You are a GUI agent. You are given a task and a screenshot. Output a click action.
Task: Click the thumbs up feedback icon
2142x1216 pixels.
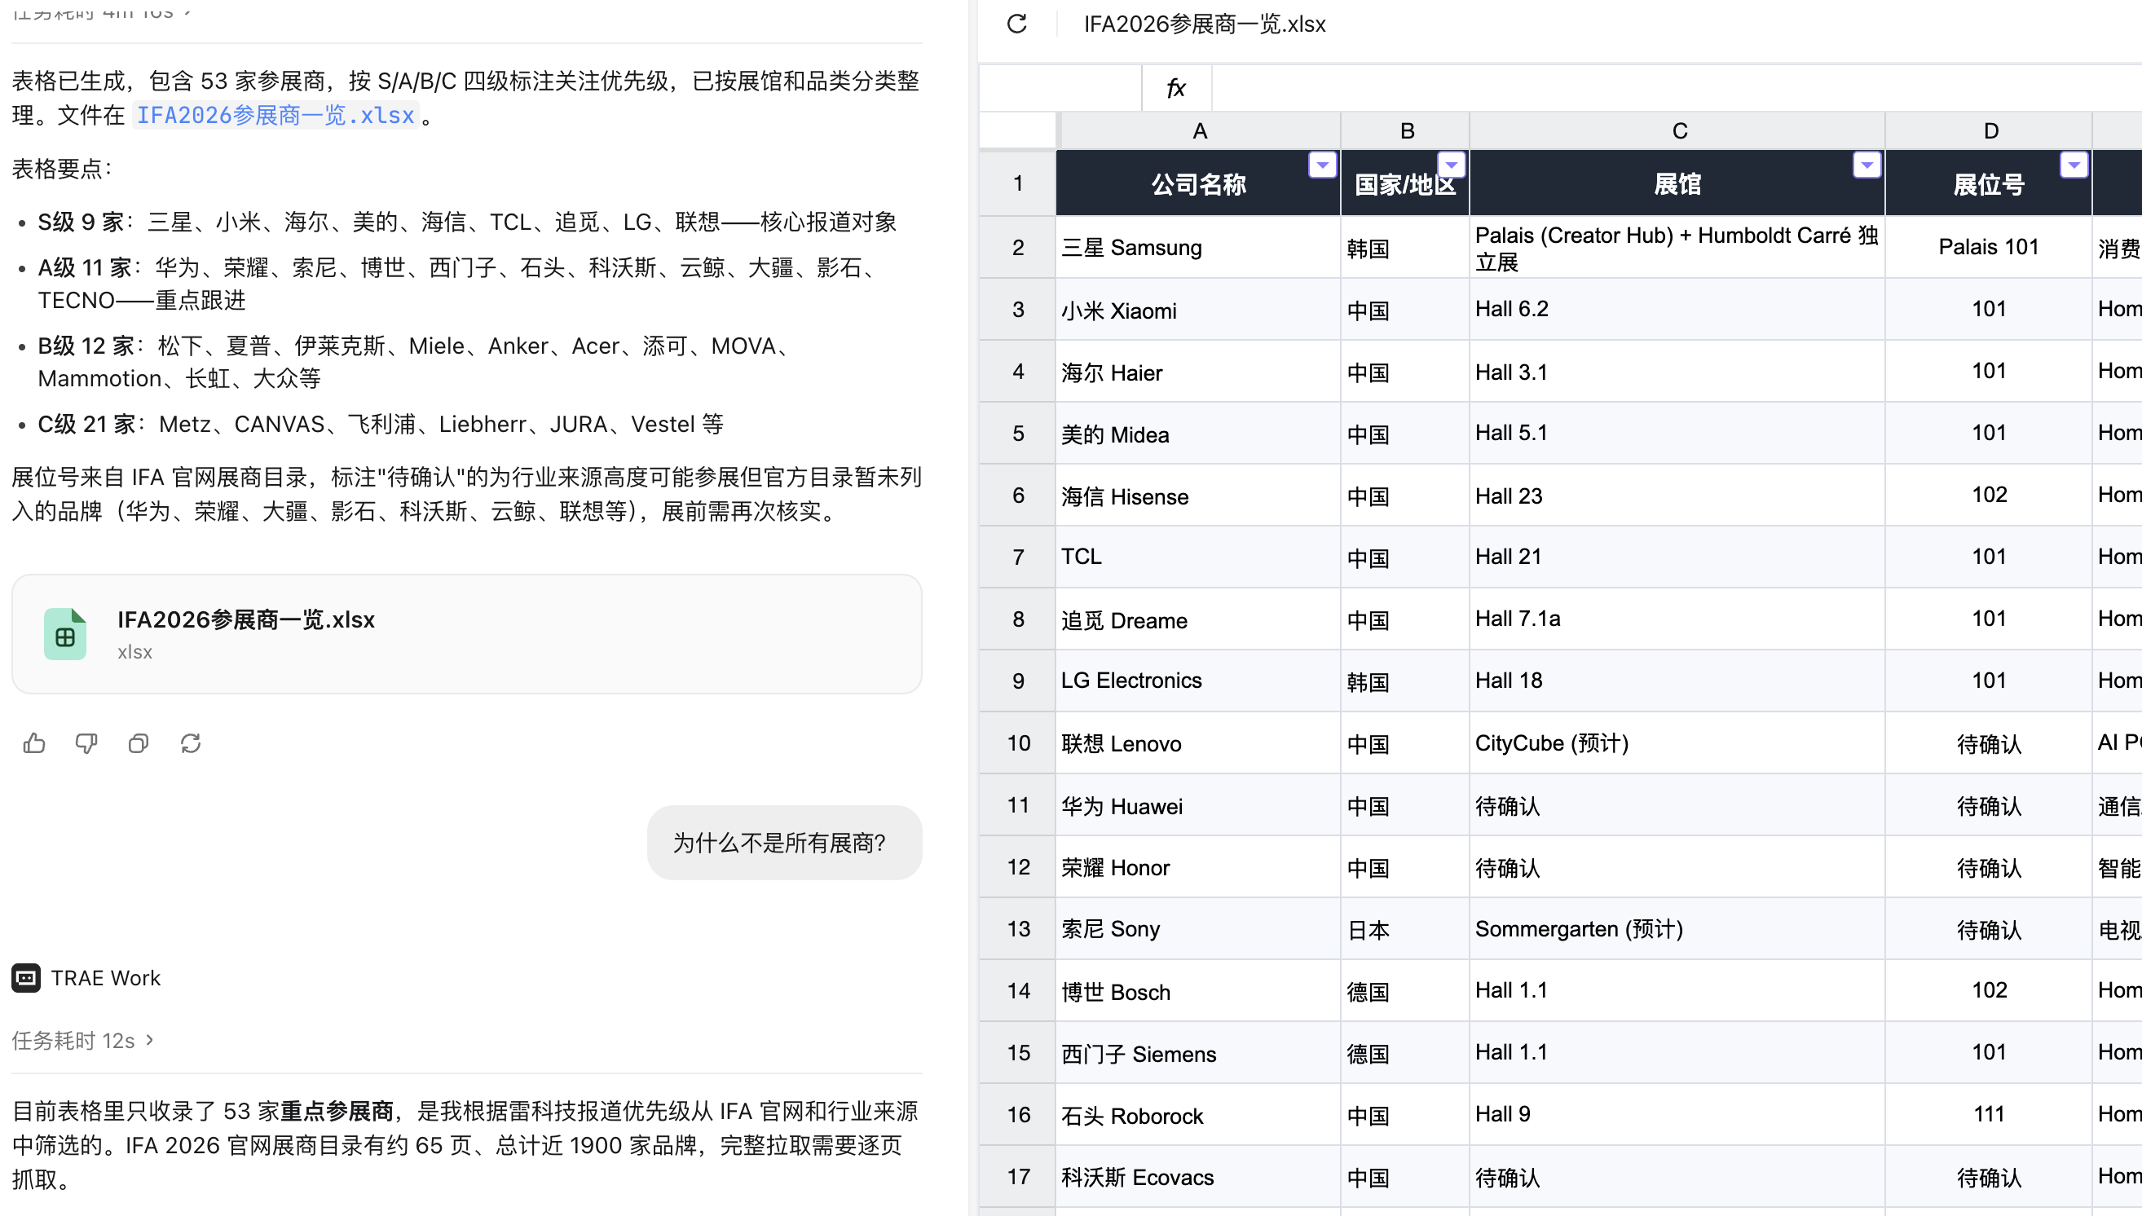point(34,743)
